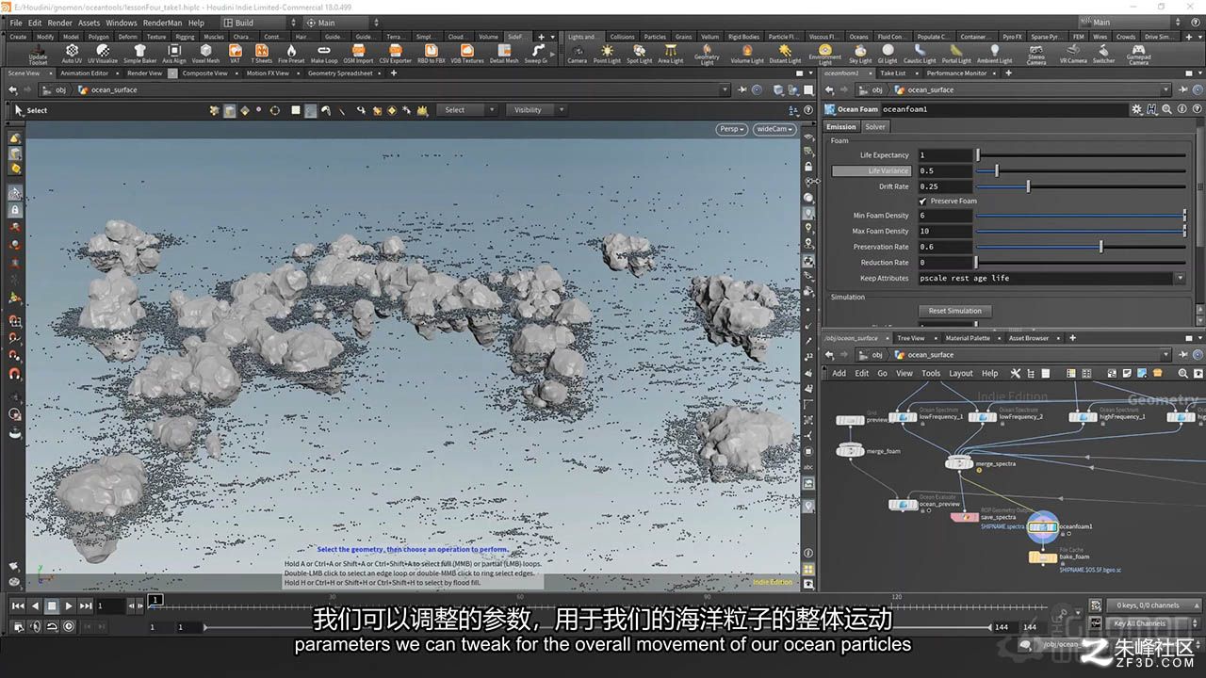Open the Persp view menu in the viewport
1206x678 pixels.
pyautogui.click(x=731, y=129)
